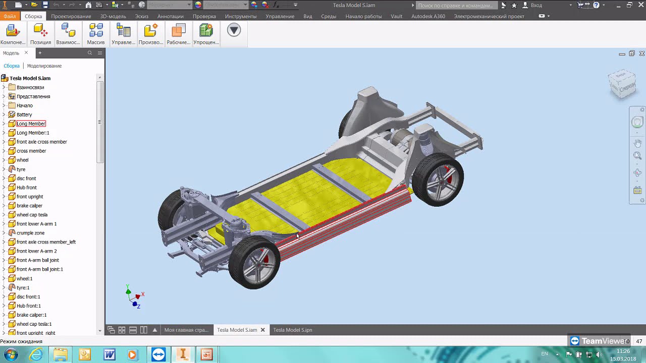Click the Save diskette icon
This screenshot has width=646, height=363.
[45, 5]
